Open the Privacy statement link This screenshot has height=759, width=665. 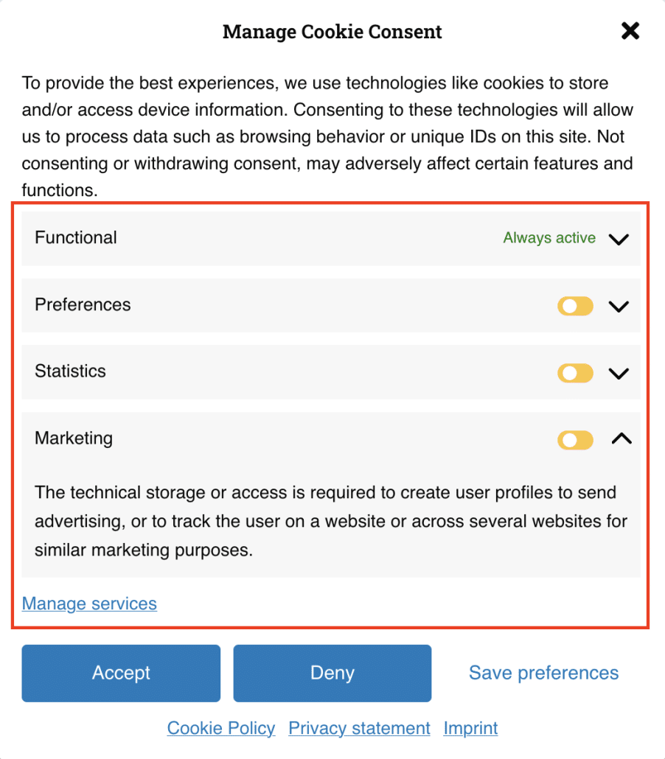pyautogui.click(x=359, y=728)
